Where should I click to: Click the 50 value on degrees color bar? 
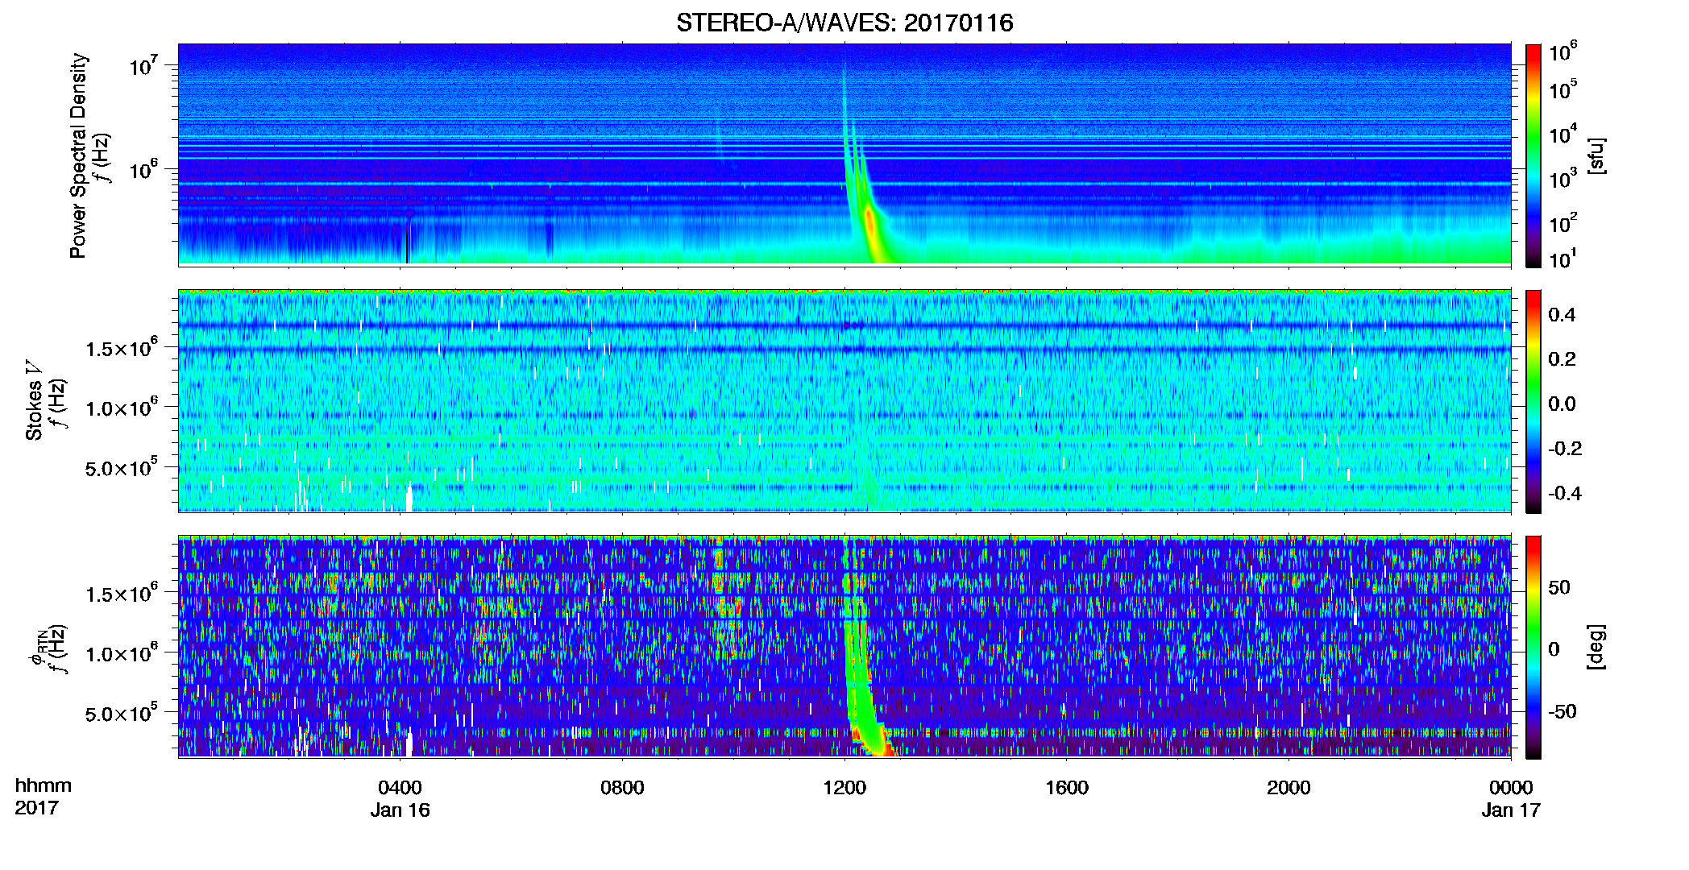coord(1559,587)
